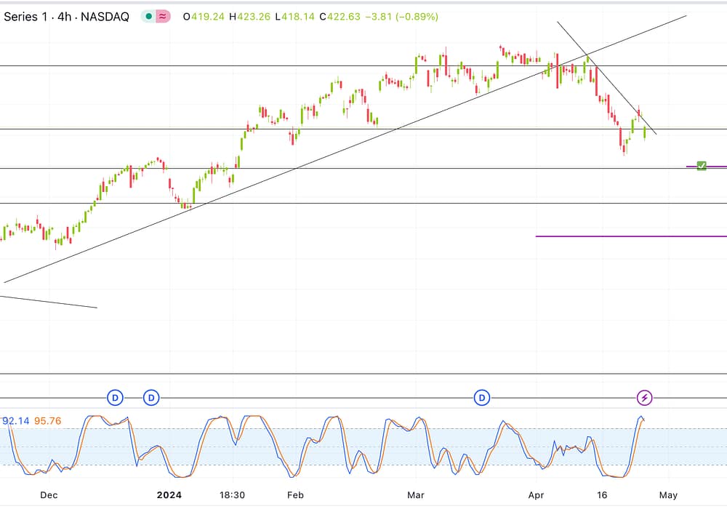This screenshot has width=727, height=509.
Task: Click the orange stochastic value 95.76
Action: 47,420
